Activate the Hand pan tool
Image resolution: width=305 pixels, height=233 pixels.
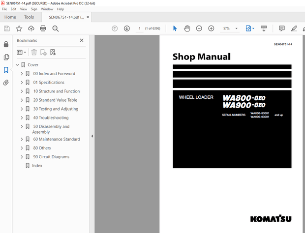[x=187, y=29]
